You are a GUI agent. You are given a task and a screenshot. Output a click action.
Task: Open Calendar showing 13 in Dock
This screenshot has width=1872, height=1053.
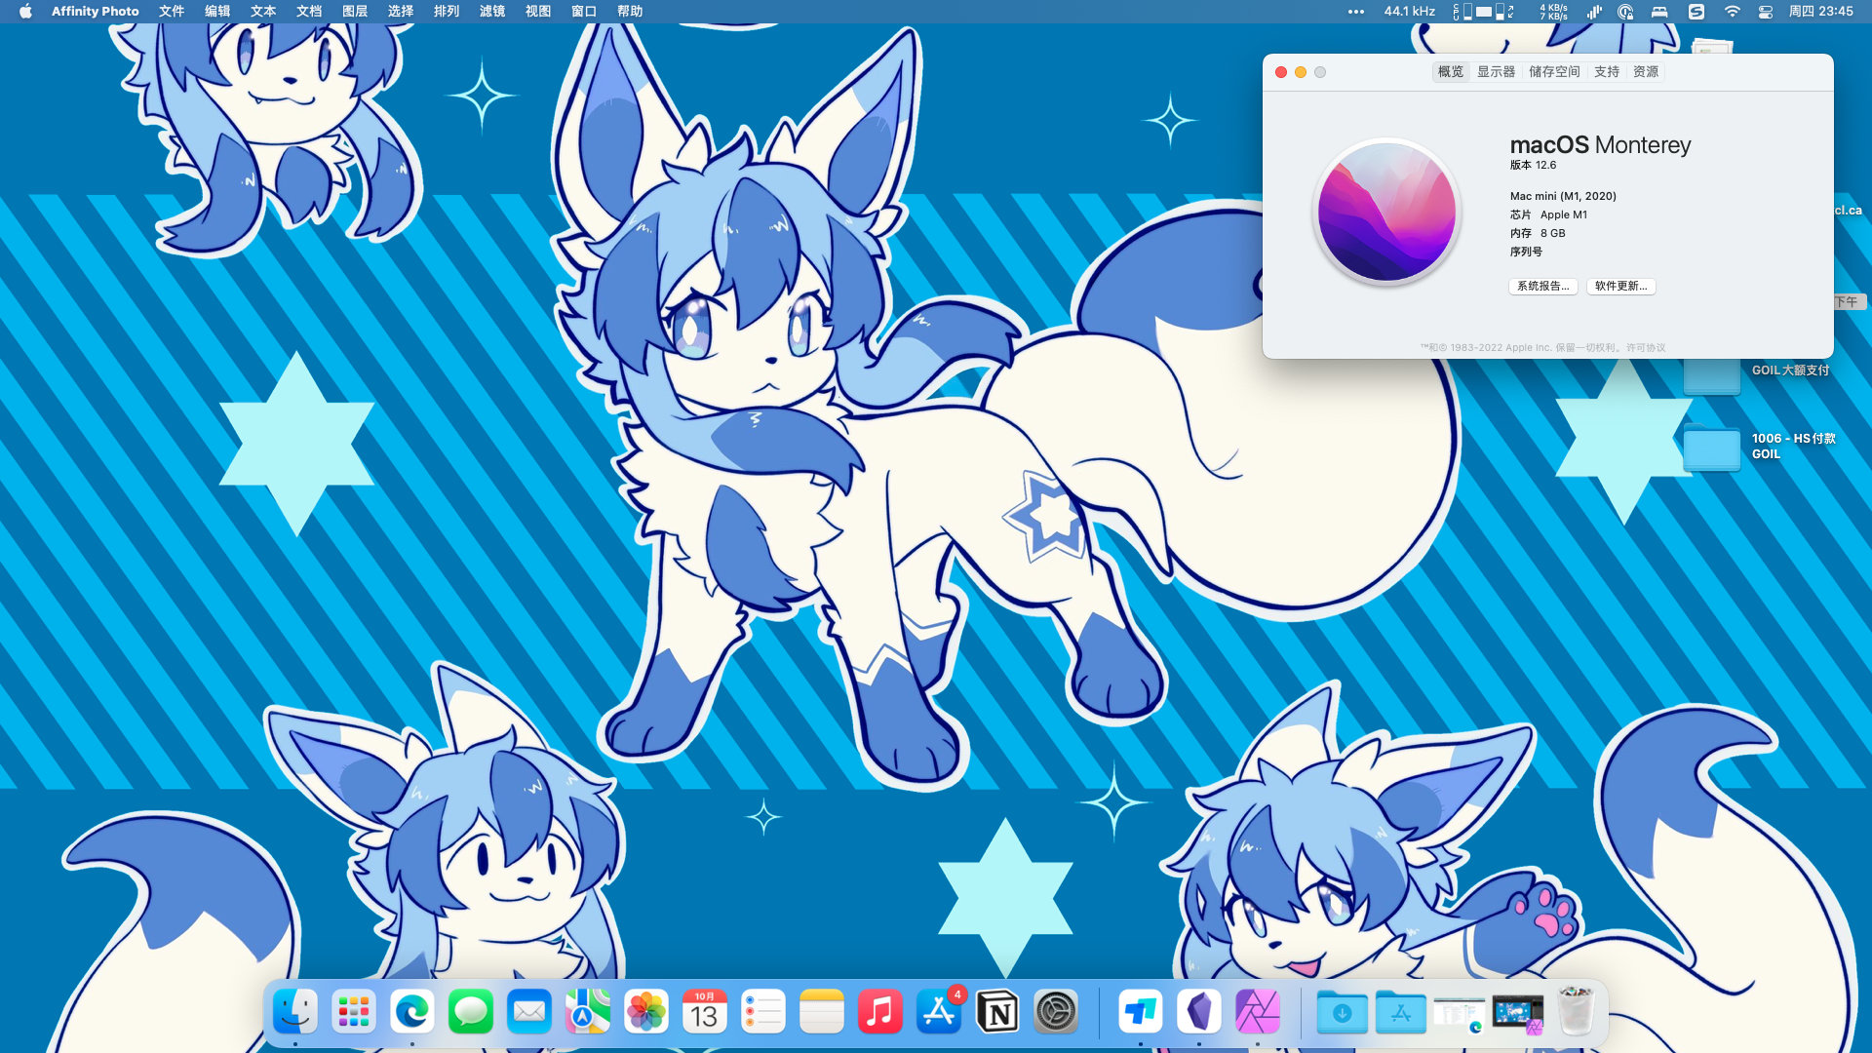click(704, 1012)
